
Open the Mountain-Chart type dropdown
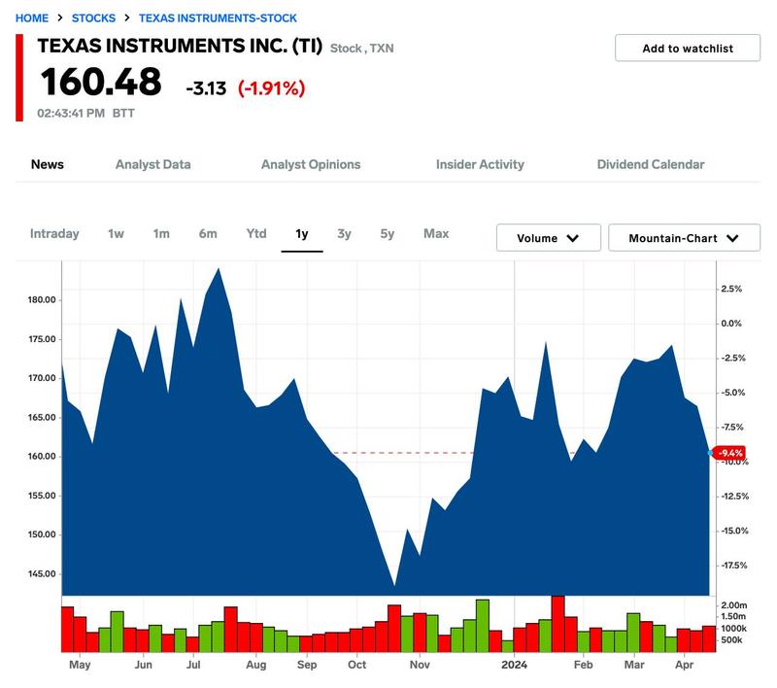(684, 238)
